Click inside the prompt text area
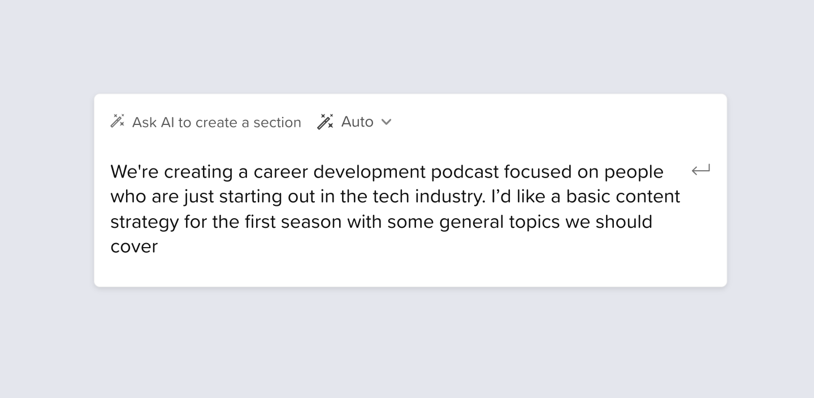The width and height of the screenshot is (814, 398). [x=396, y=209]
